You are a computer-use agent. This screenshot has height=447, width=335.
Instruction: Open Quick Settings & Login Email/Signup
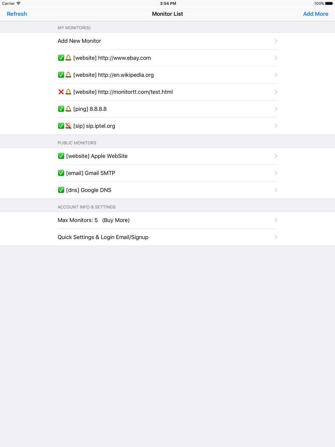pos(167,237)
